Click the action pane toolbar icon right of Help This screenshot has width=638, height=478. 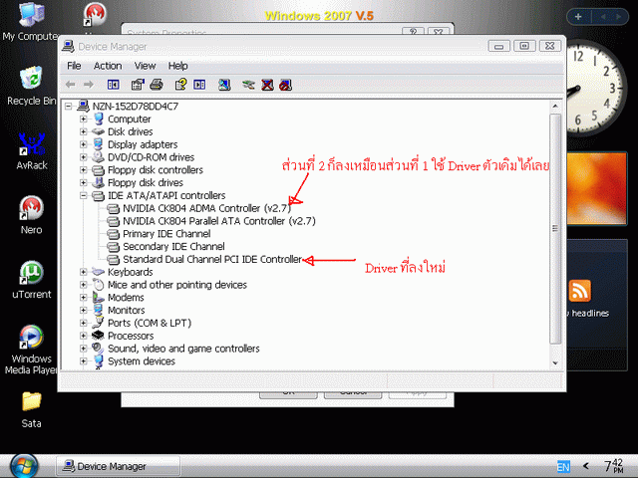199,85
